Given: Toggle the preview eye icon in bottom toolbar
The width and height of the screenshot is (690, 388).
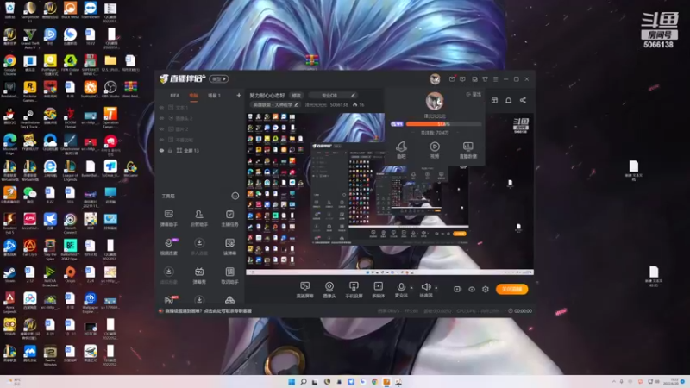Looking at the screenshot, I should (472, 289).
